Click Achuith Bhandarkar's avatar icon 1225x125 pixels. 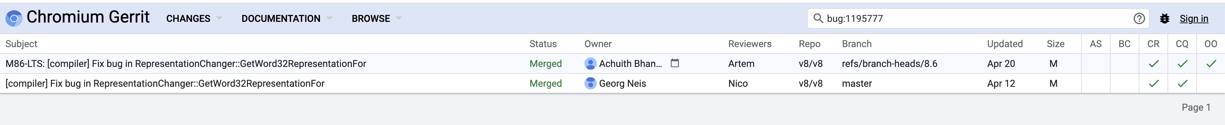[x=590, y=64]
